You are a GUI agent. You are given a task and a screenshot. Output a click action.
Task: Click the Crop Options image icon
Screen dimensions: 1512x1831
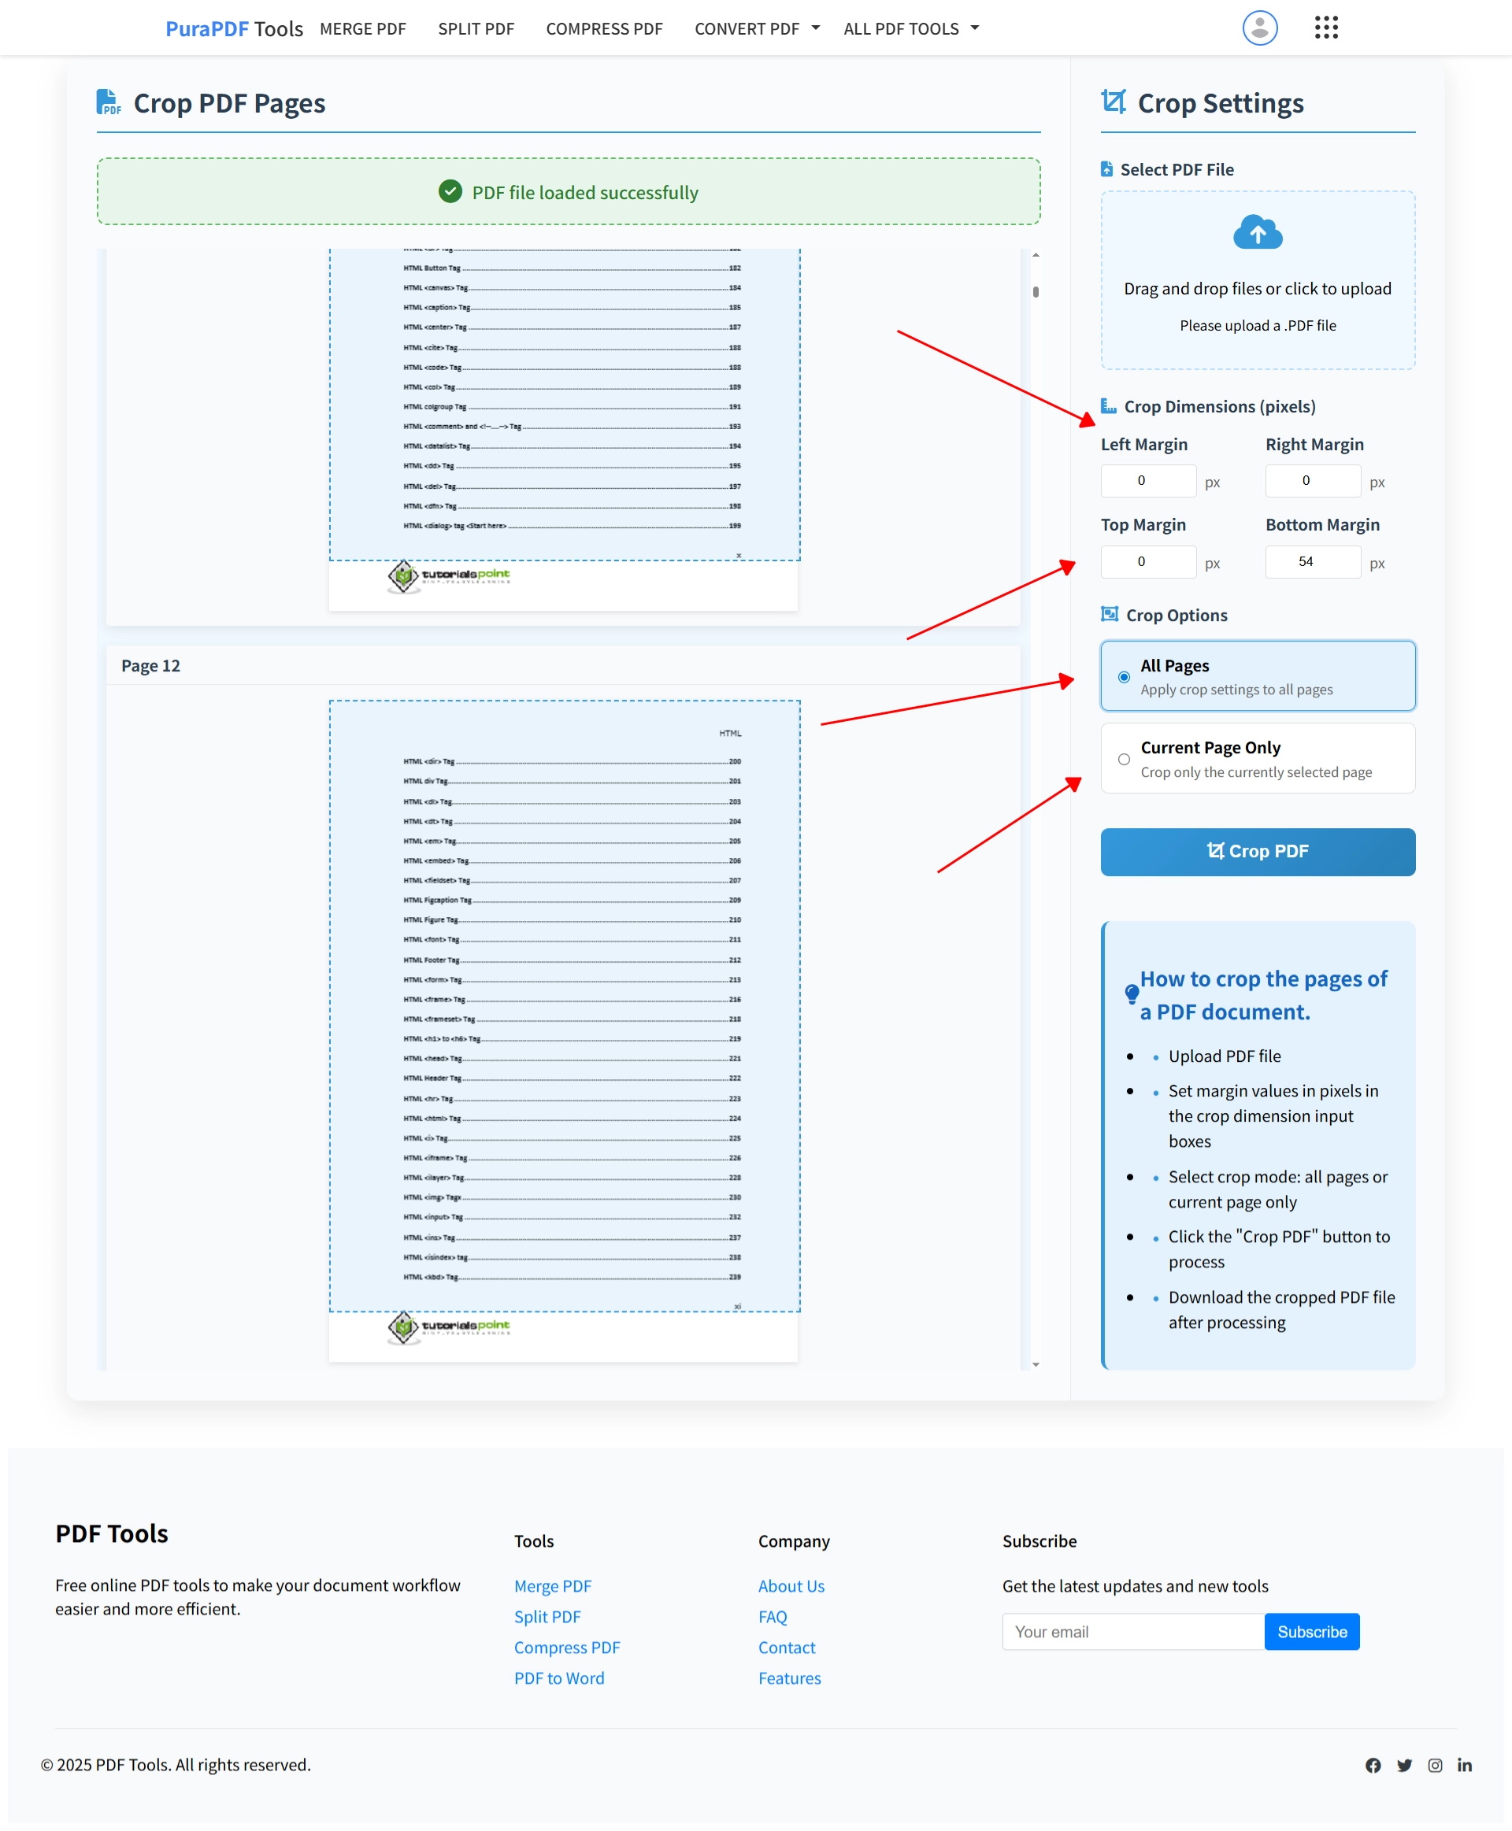1110,614
